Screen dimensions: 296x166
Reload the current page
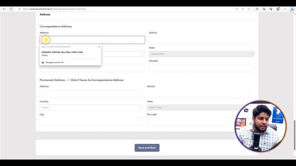[x=11, y=9]
